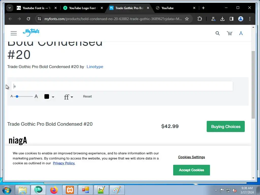Adjust the font size preview slider
This screenshot has width=260, height=195.
(17, 96)
